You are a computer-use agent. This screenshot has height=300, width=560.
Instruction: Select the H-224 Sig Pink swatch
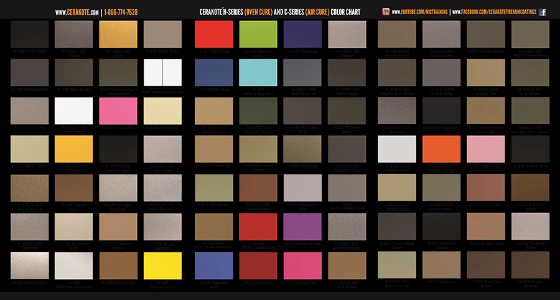[x=302, y=266]
